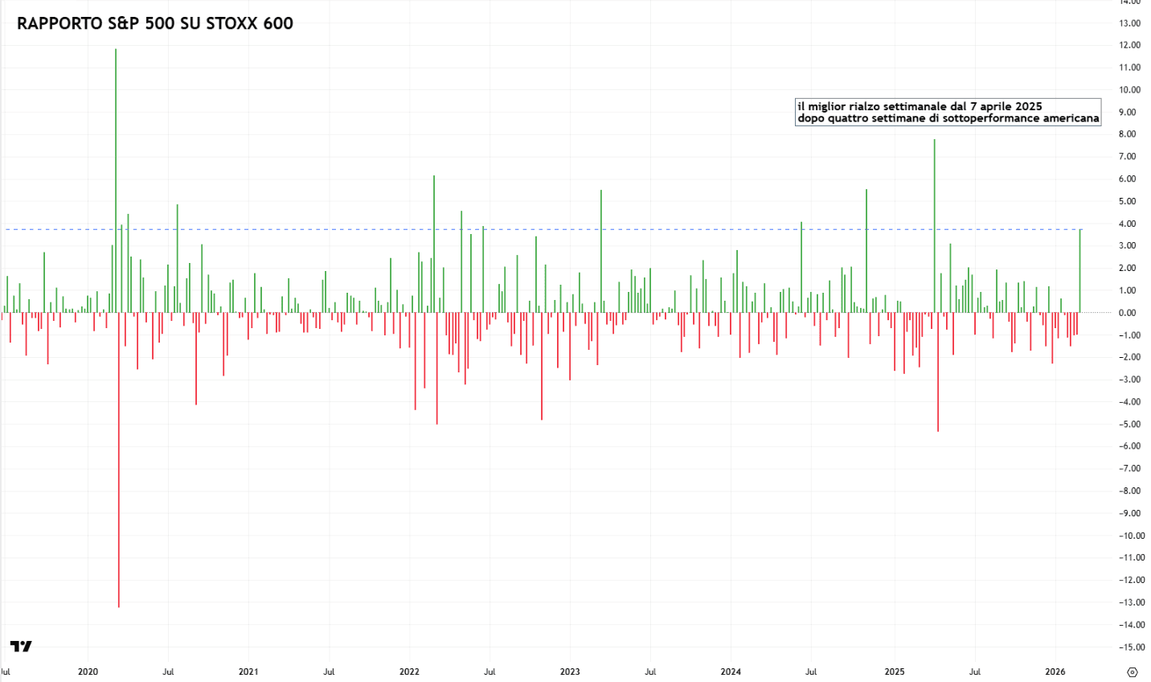Click the annotation text box about 7 aprile 2025
Screen dimensions: 1151x682
tap(948, 112)
